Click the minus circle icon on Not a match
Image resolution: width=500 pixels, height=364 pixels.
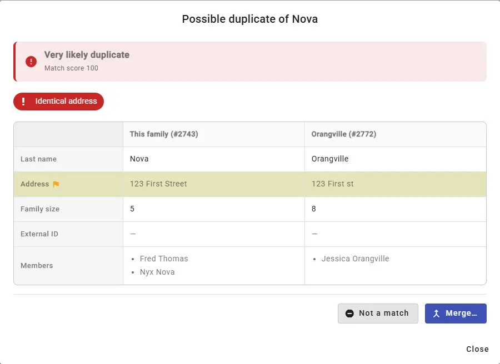pyautogui.click(x=349, y=314)
